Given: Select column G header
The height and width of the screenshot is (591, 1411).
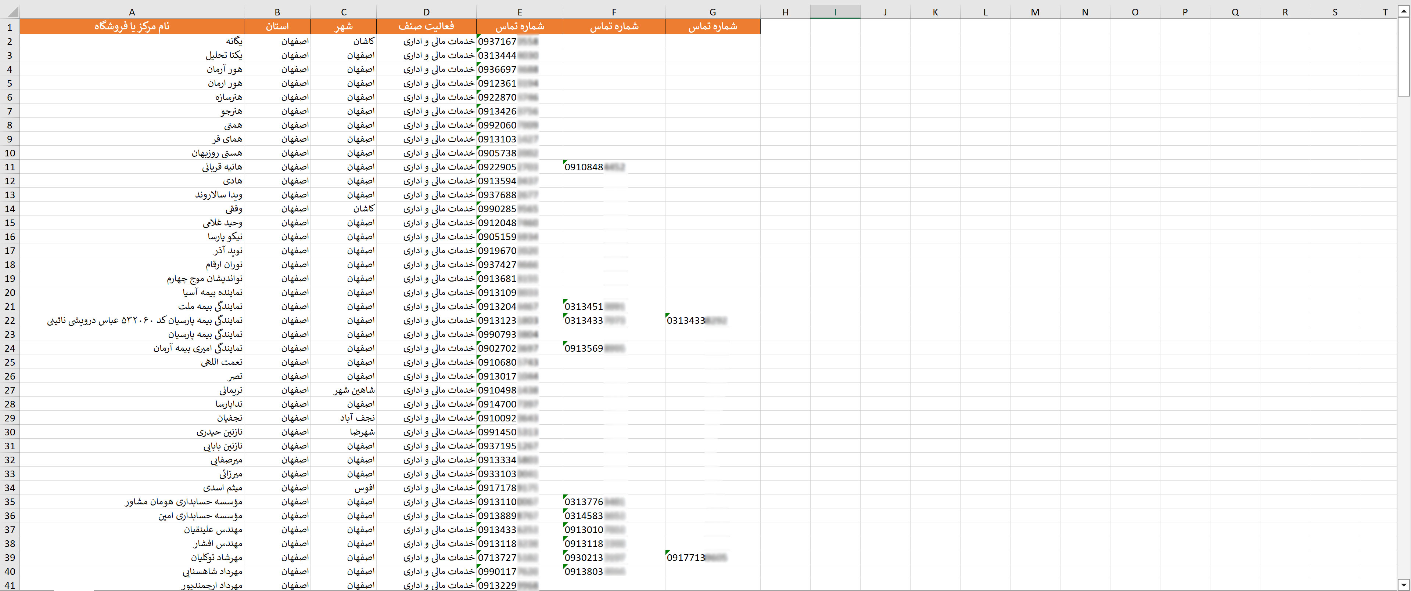Looking at the screenshot, I should coord(712,12).
